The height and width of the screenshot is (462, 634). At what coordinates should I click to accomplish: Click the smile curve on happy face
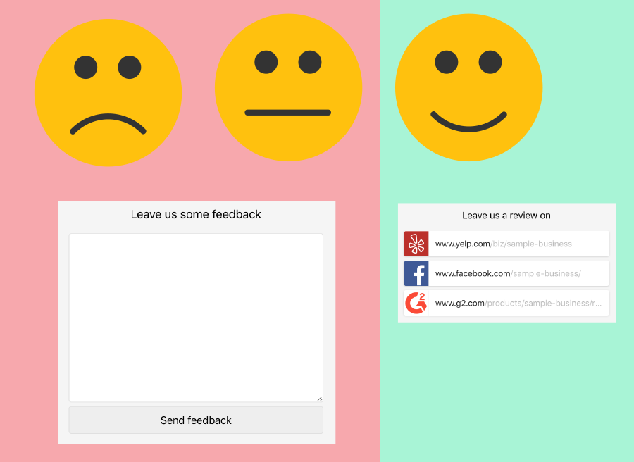[x=468, y=127]
